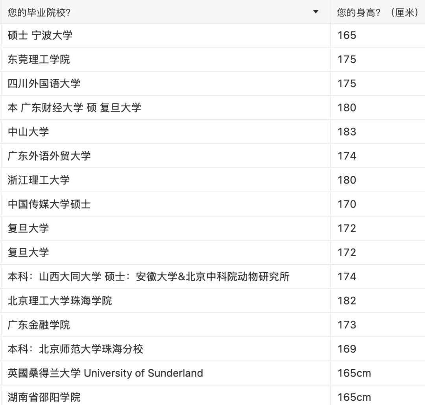Click height 175 in the 四川外国语大学 row
This screenshot has width=425, height=405.
[378, 84]
